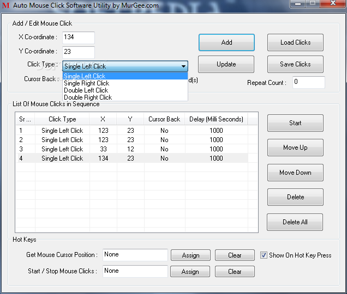Toggle Show On Hot Key Press checkbox
347x294 pixels.
coord(264,255)
